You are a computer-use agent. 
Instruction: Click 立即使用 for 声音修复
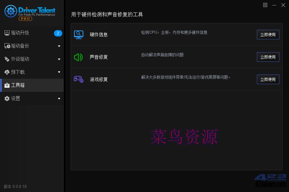pyautogui.click(x=268, y=57)
